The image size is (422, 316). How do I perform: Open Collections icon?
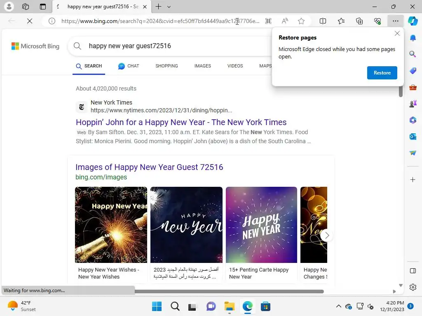[359, 21]
